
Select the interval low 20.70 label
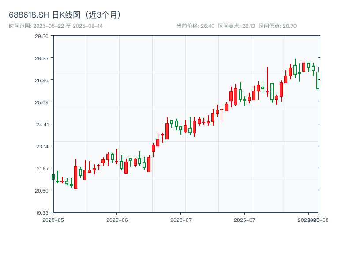point(278,26)
